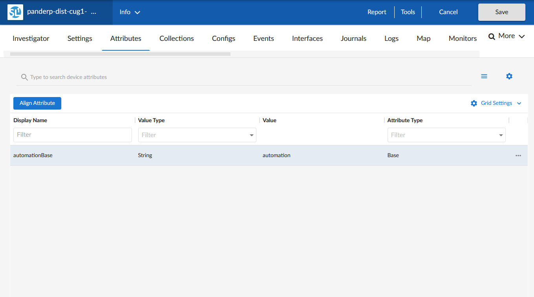
Task: Click Cancel in the header
Action: pyautogui.click(x=448, y=12)
